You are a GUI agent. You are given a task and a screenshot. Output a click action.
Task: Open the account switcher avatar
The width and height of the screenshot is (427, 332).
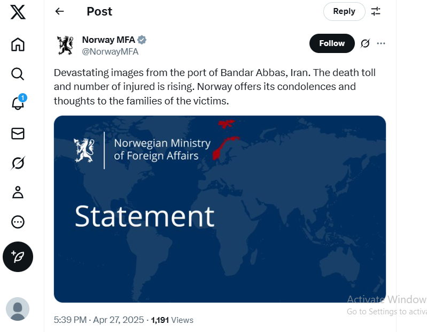click(x=18, y=309)
